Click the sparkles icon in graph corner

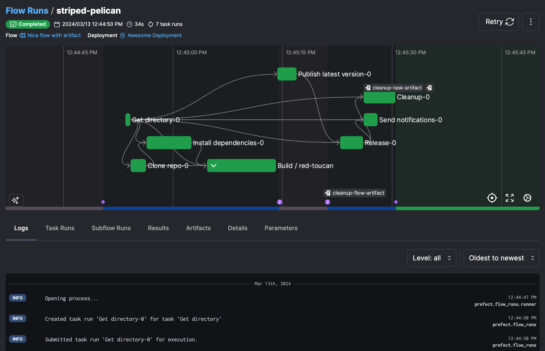(16, 200)
